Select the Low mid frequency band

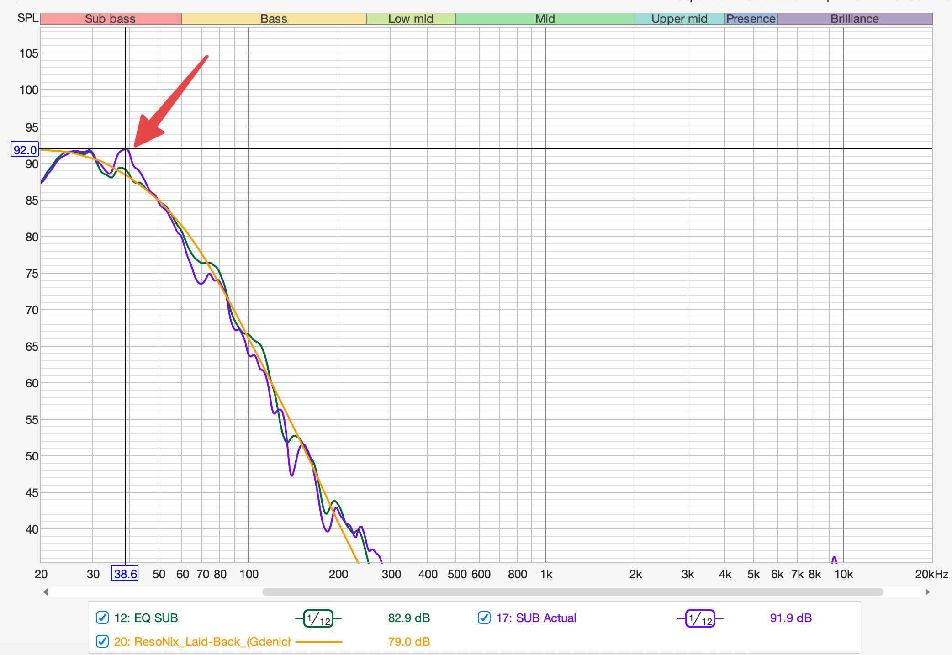[411, 19]
